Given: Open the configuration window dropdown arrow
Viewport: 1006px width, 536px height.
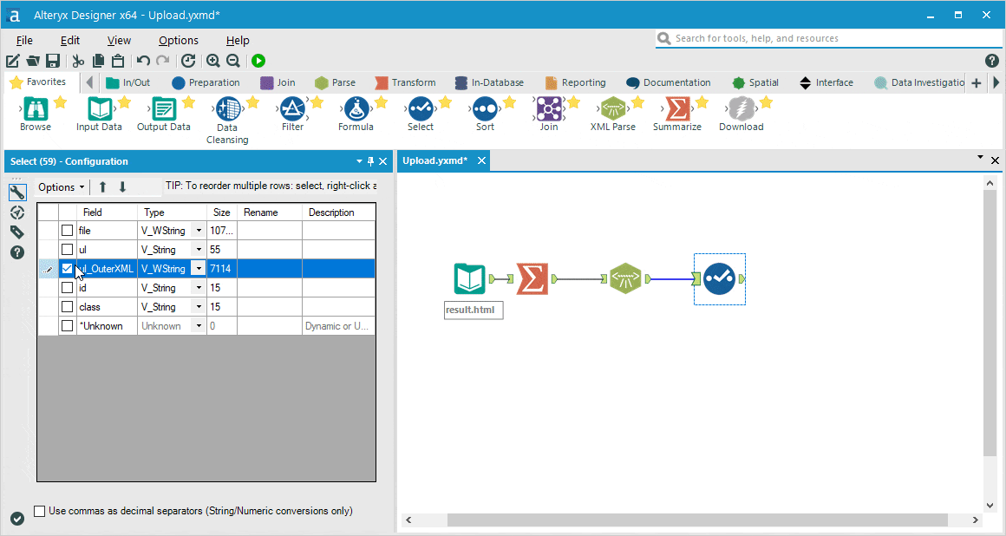Looking at the screenshot, I should (359, 162).
